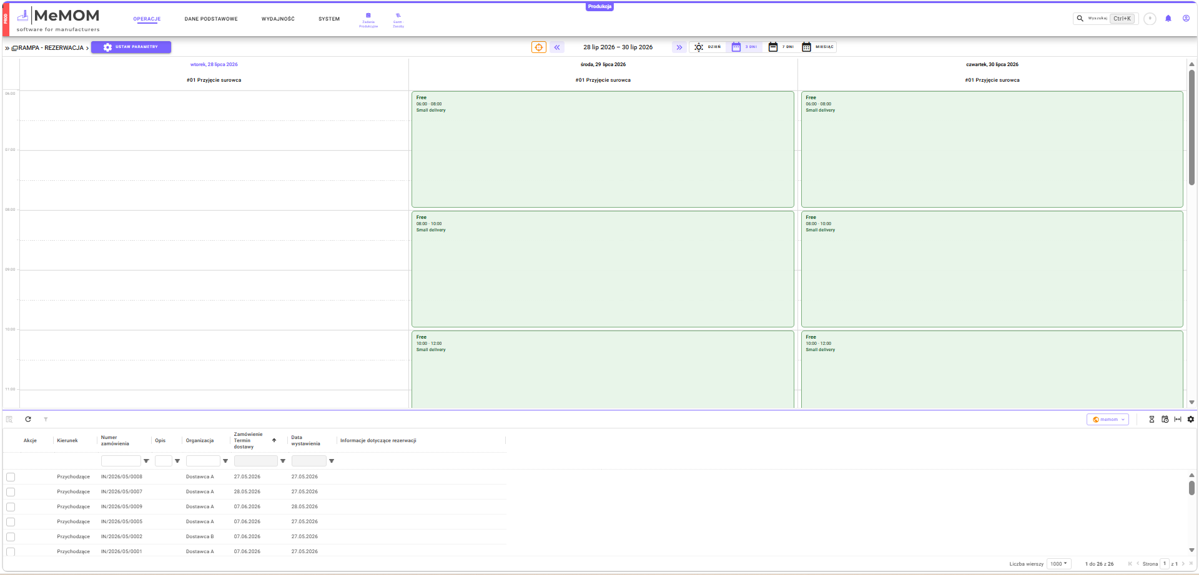
Task: Jump to today using the orange target icon
Action: coord(538,47)
